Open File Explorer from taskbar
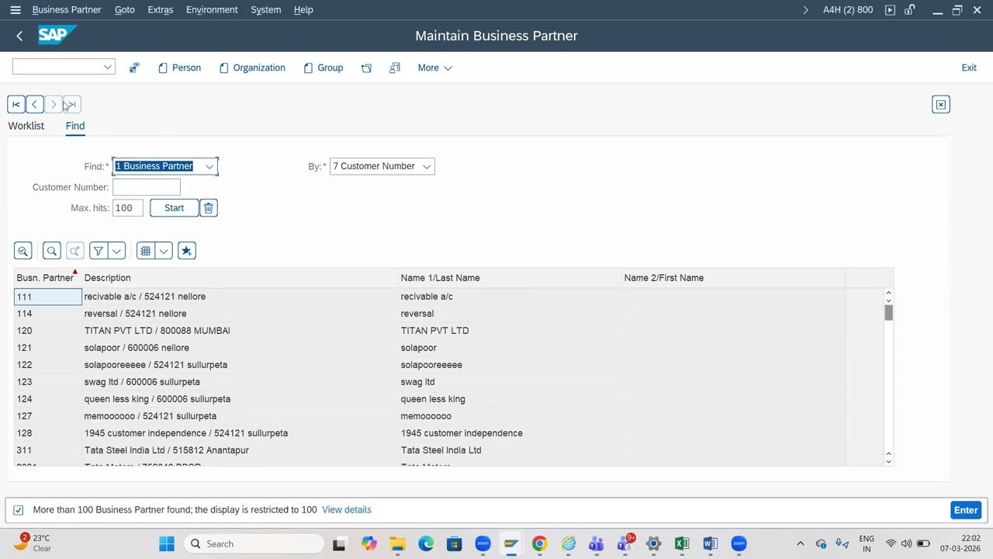Viewport: 993px width, 559px height. tap(397, 544)
